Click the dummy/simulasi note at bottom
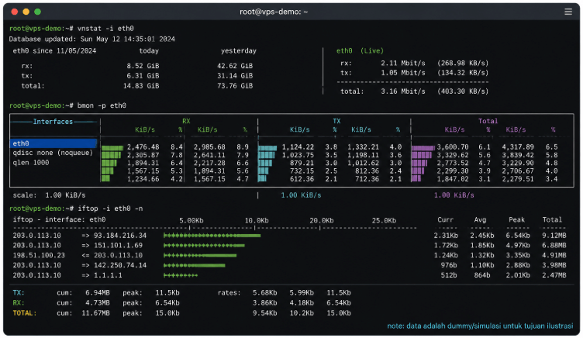Image resolution: width=583 pixels, height=338 pixels. click(480, 326)
